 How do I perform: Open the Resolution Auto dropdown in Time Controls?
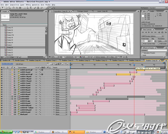tap(162, 41)
